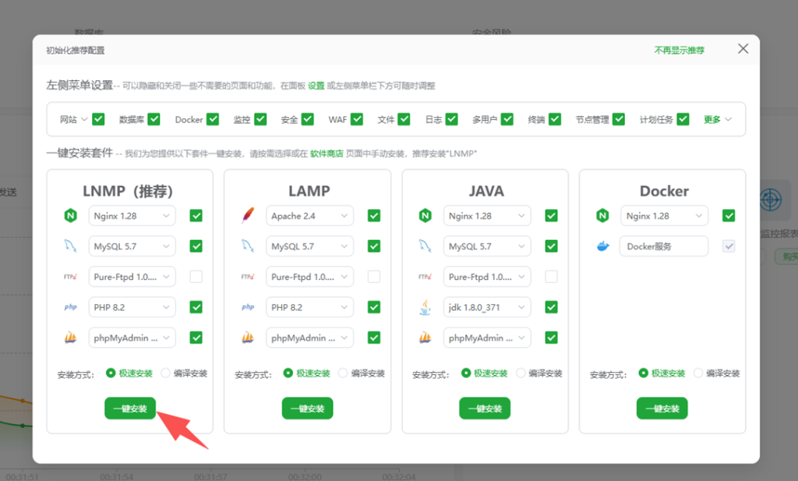
Task: Click 一键安装 button under LNMP
Action: click(130, 408)
